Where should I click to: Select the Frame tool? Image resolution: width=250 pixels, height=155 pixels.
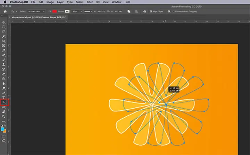pyautogui.click(x=3, y=46)
